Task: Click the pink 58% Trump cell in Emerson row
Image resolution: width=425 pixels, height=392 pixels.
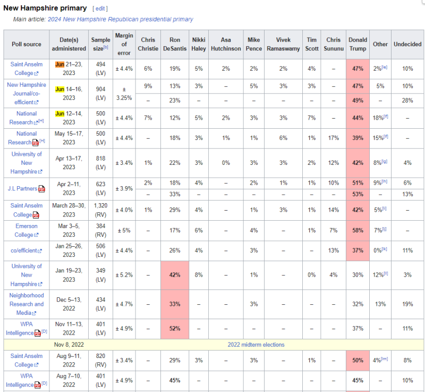Action: click(358, 230)
